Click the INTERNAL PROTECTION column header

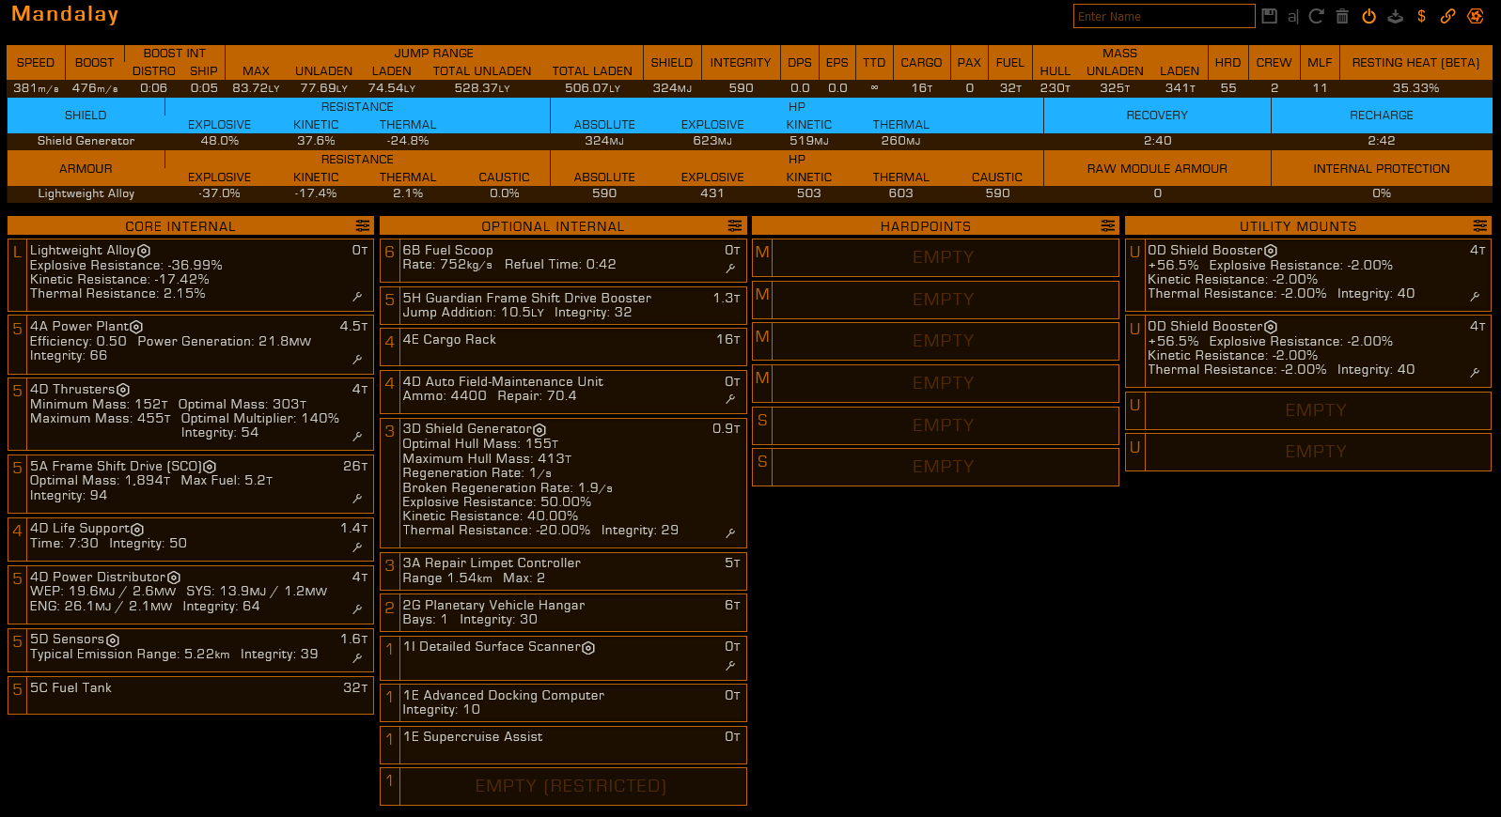click(1381, 169)
